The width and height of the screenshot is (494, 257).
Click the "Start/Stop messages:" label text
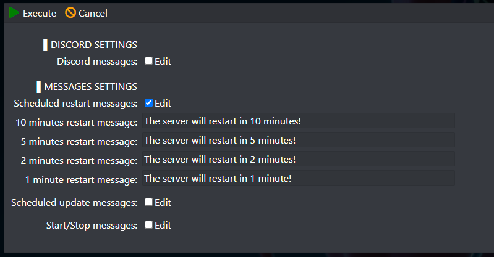click(x=92, y=226)
